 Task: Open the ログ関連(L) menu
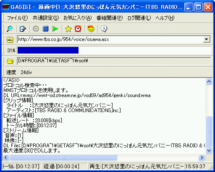click(x=139, y=18)
